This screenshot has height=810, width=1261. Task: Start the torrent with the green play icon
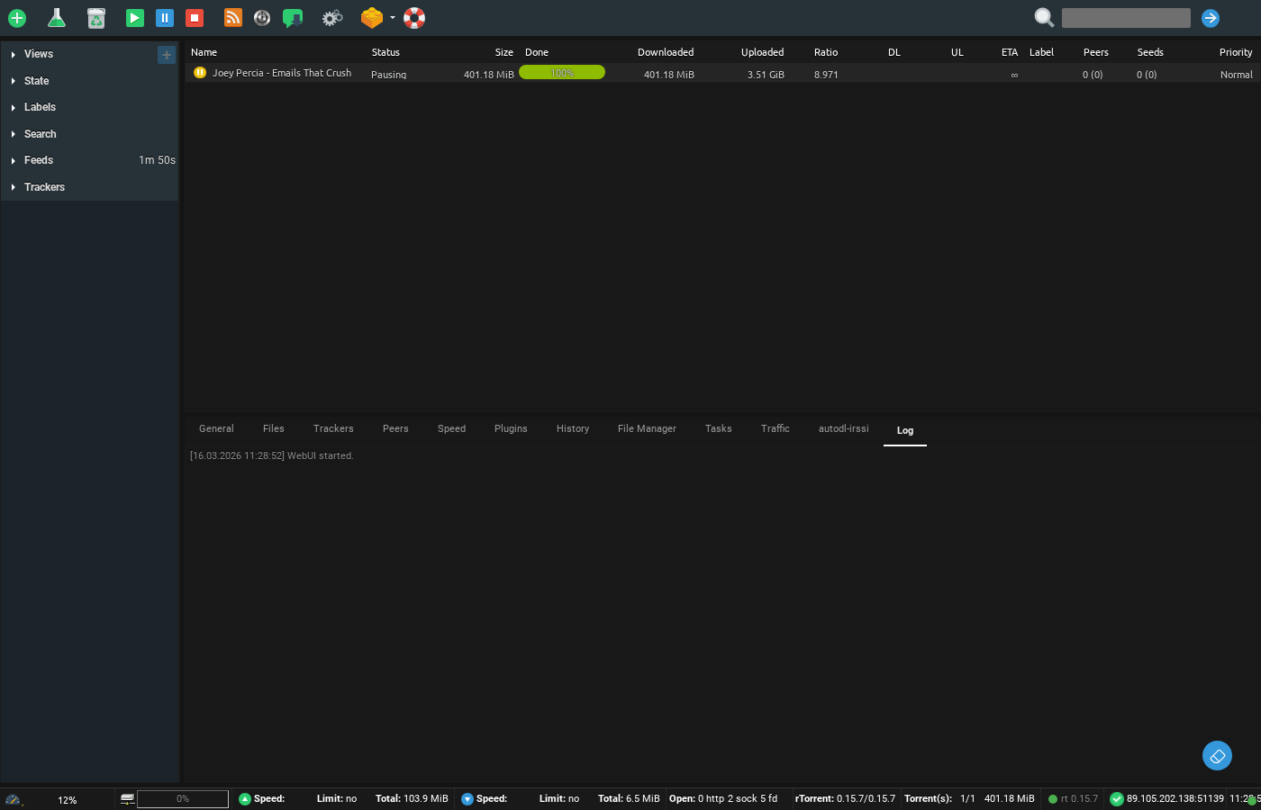tap(134, 18)
